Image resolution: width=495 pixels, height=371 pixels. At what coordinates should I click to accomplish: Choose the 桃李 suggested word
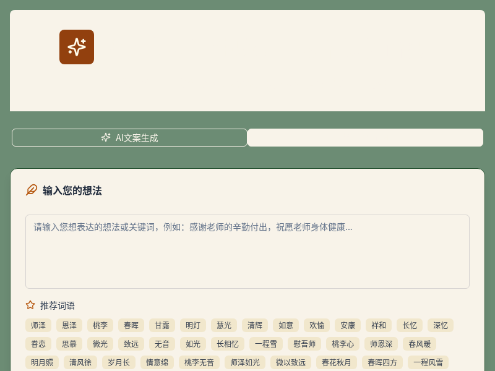[100, 325]
